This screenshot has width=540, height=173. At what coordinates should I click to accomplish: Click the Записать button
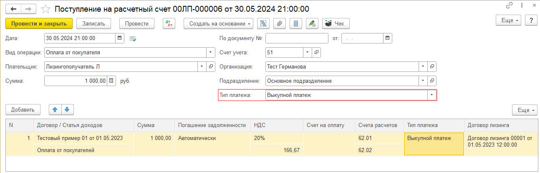click(96, 23)
